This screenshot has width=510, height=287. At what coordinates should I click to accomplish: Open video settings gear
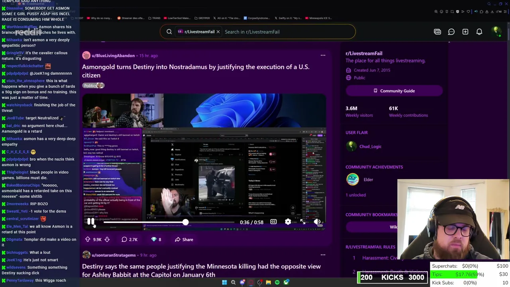click(288, 222)
